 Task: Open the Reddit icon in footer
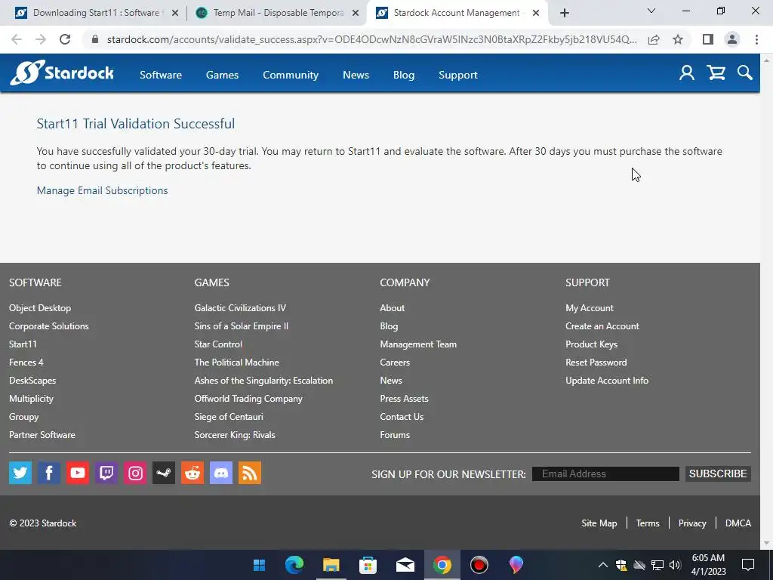tap(192, 473)
